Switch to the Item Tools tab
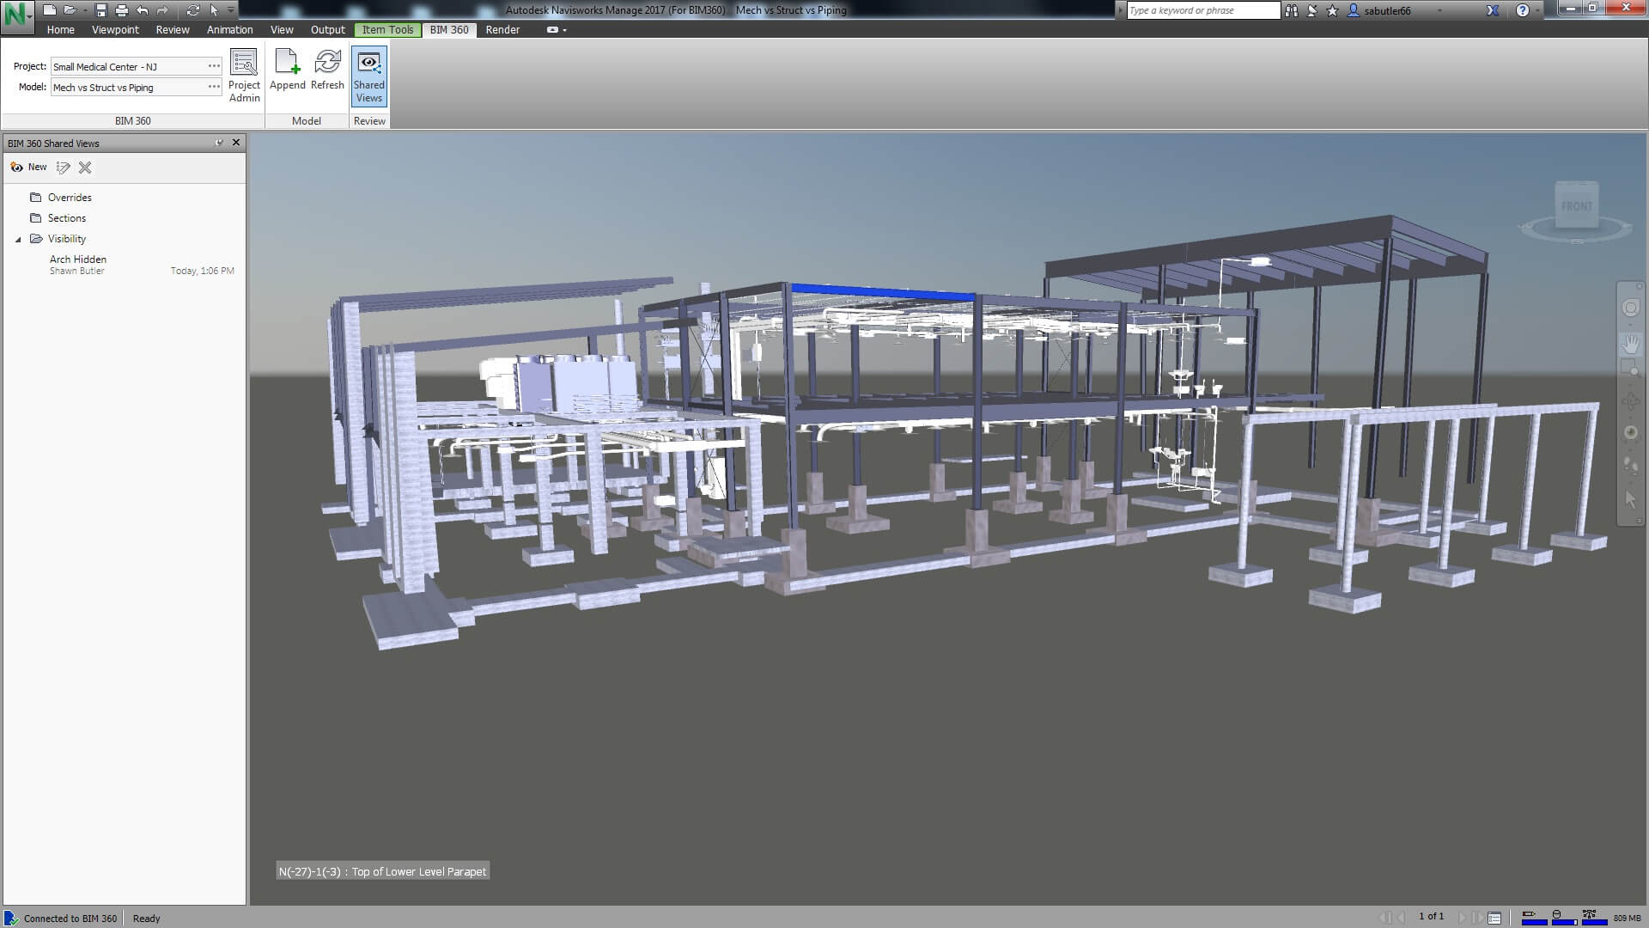This screenshot has width=1649, height=928. pos(387,29)
